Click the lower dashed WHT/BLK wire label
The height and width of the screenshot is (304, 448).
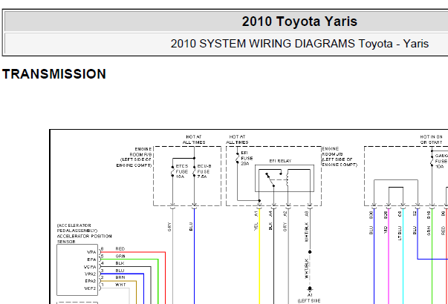[306, 268]
